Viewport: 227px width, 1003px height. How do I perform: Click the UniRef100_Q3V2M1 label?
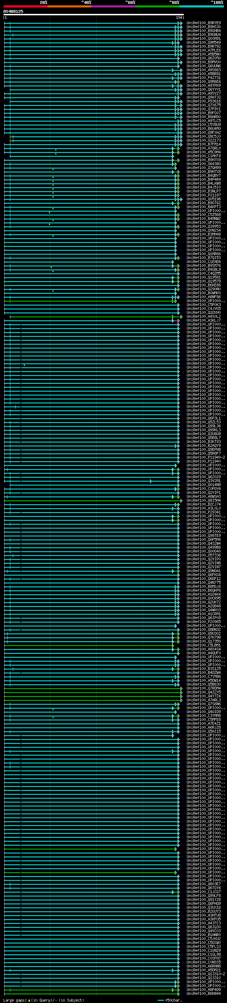pos(204,481)
